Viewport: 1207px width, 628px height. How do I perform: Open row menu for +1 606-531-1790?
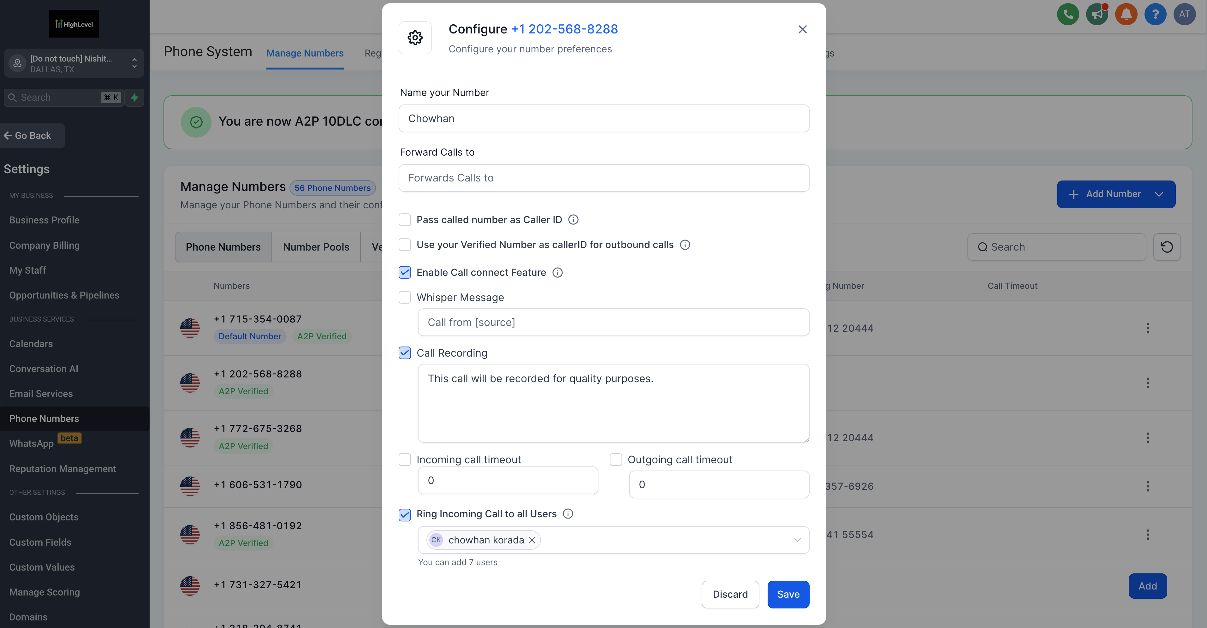[x=1147, y=487]
